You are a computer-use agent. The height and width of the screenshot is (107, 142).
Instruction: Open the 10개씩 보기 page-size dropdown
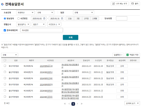[132, 103]
